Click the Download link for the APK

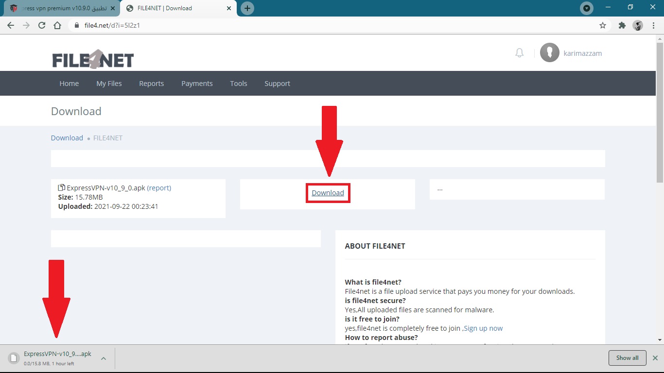(328, 193)
